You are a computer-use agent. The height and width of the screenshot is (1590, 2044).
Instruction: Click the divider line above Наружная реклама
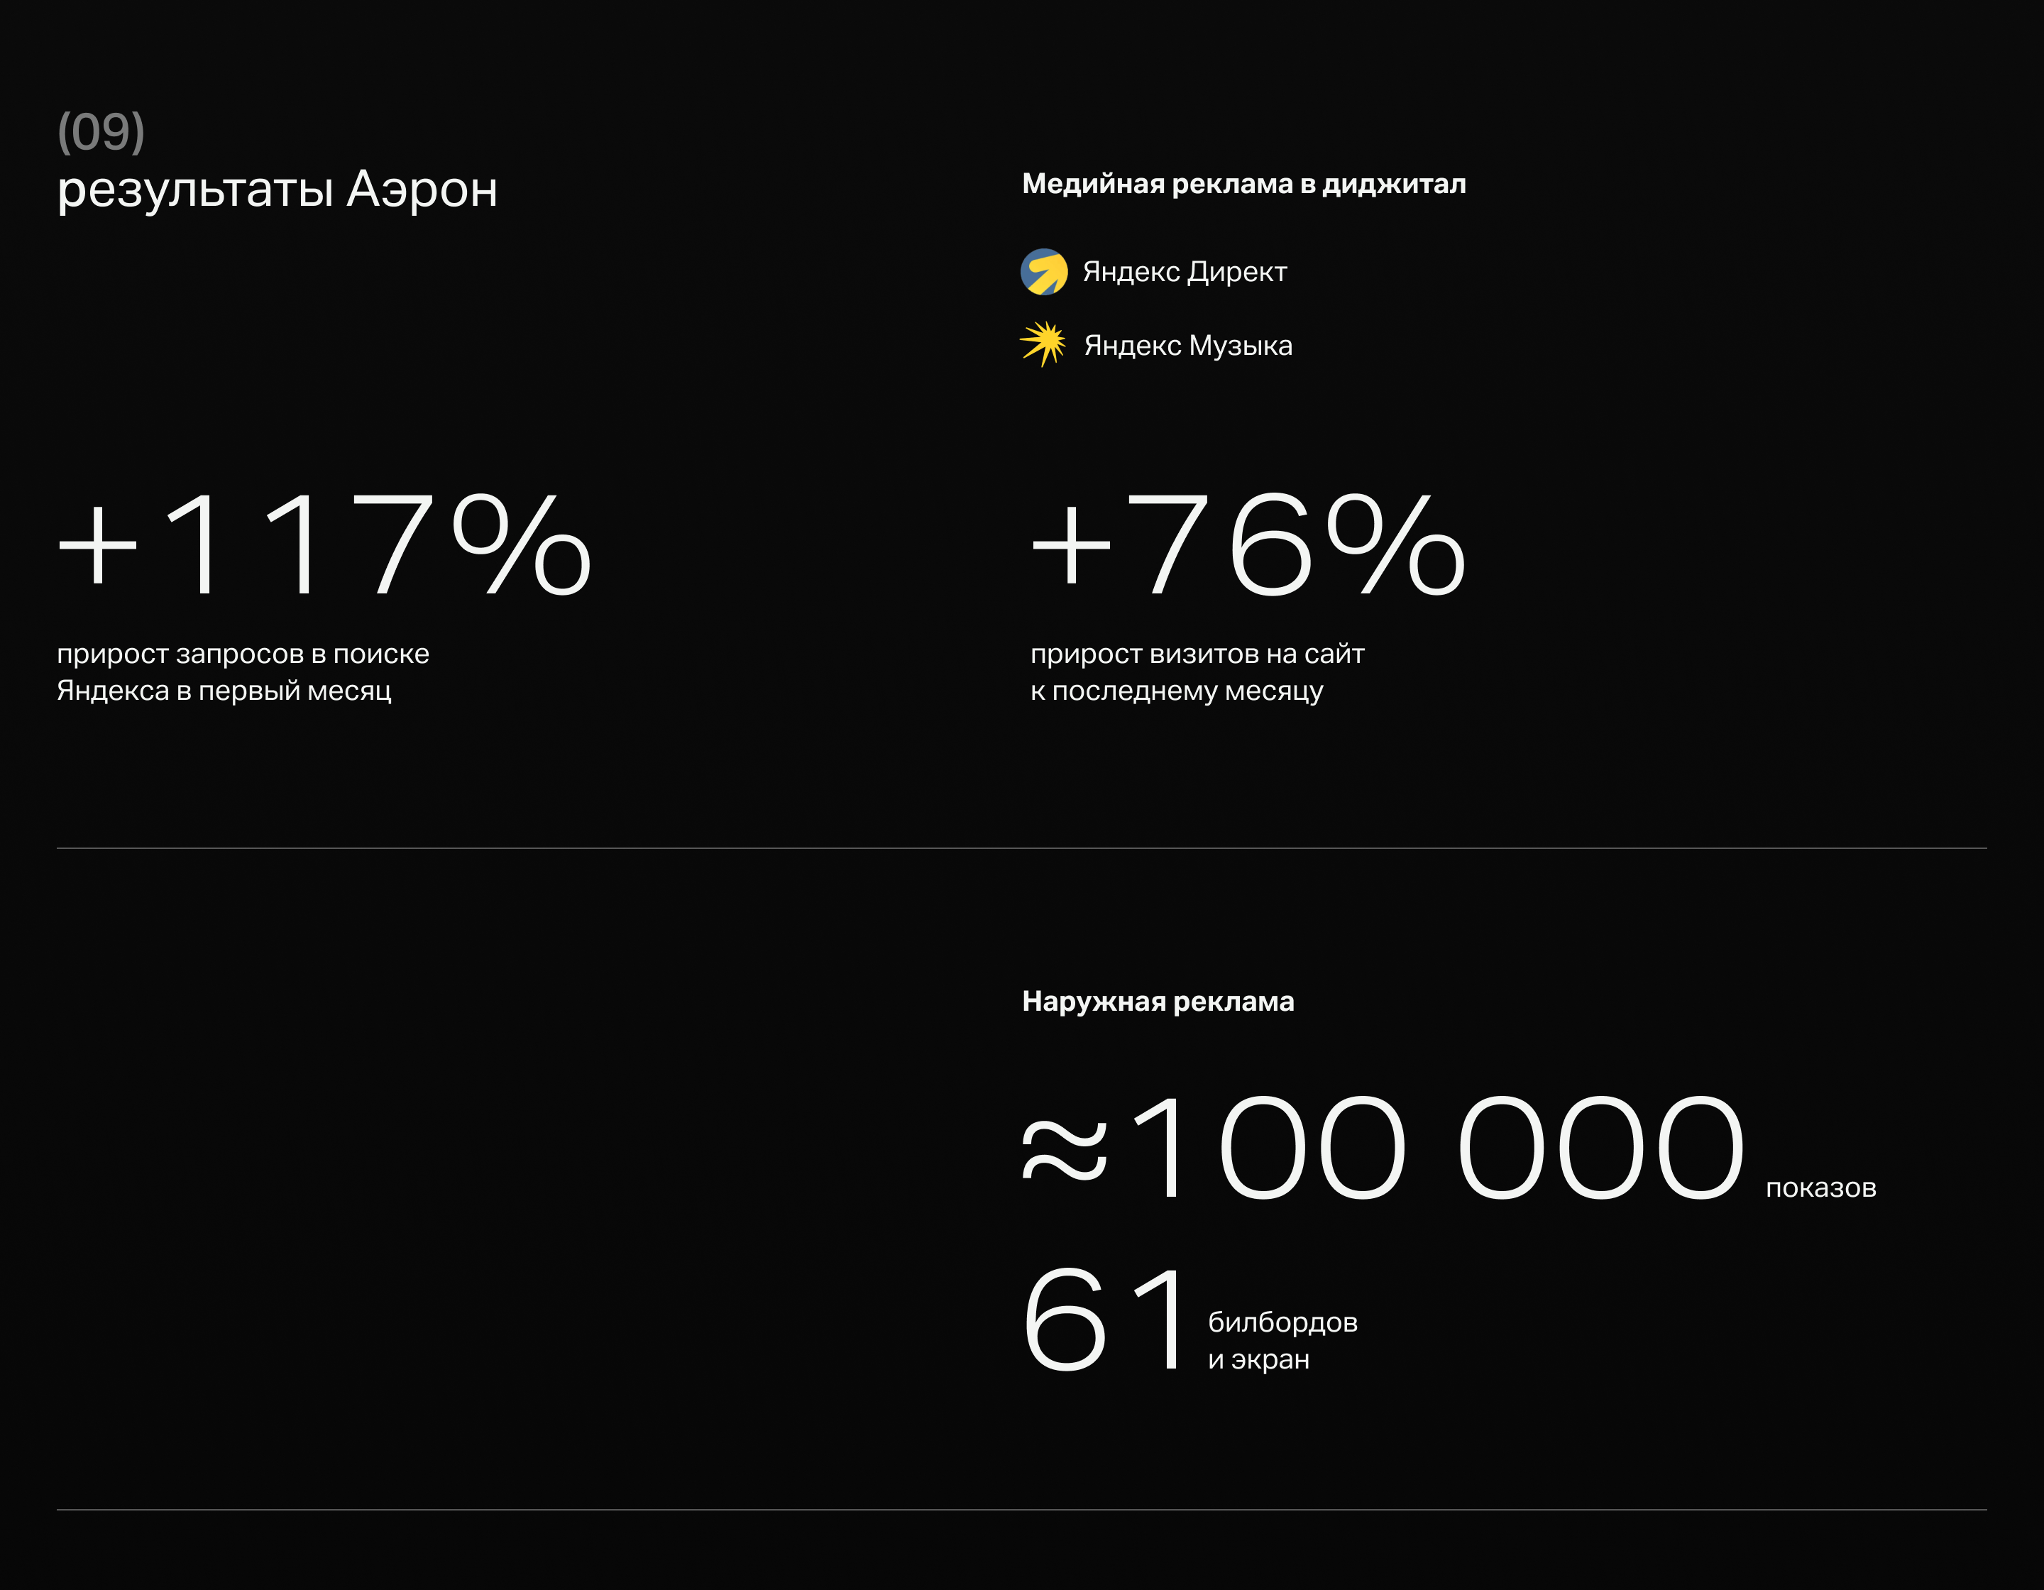click(1021, 849)
